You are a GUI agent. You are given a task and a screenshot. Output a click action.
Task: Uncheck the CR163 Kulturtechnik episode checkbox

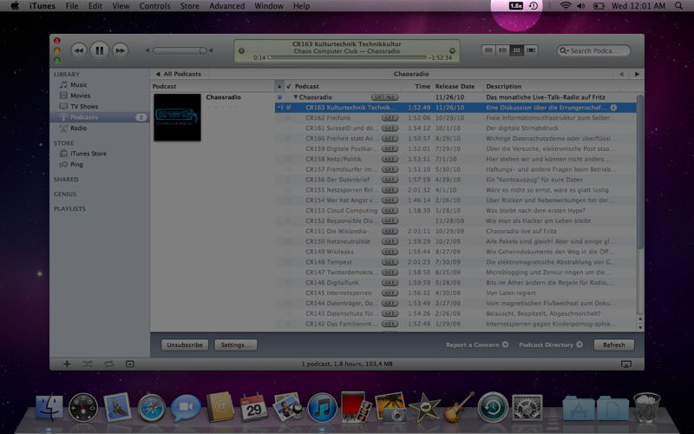[289, 108]
